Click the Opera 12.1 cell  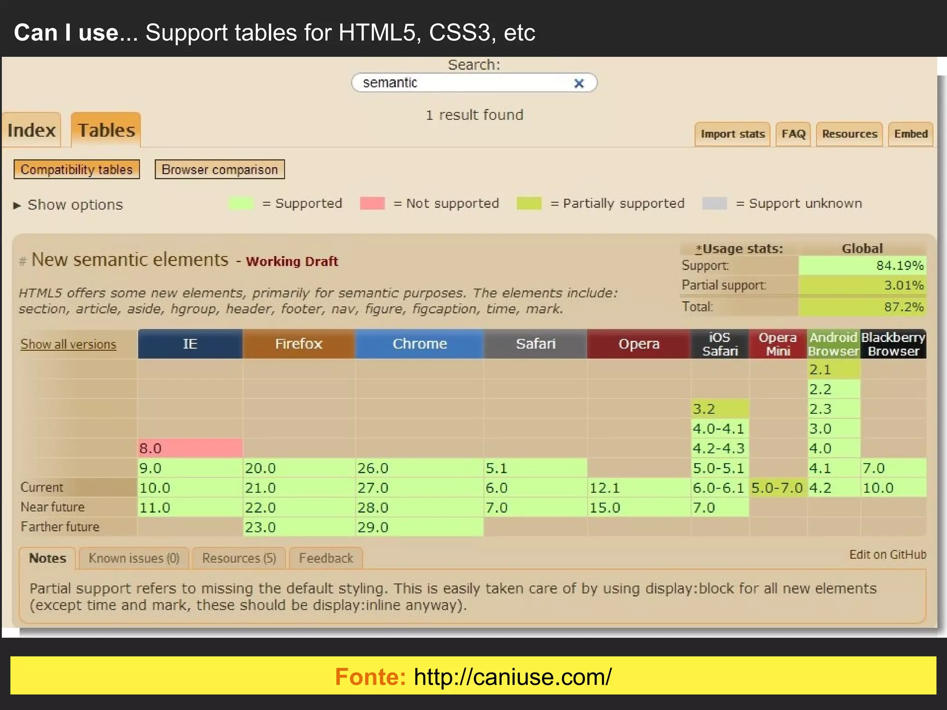pyautogui.click(x=639, y=488)
